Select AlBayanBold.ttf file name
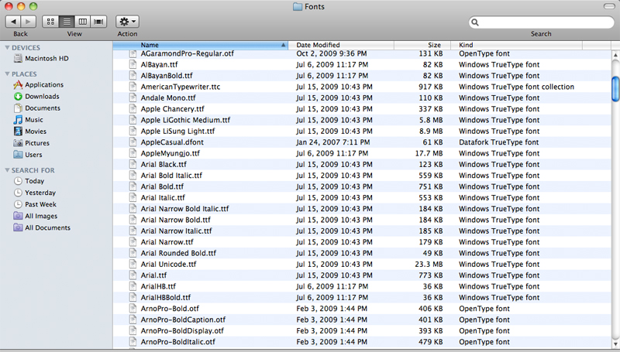The width and height of the screenshot is (620, 352). click(167, 76)
